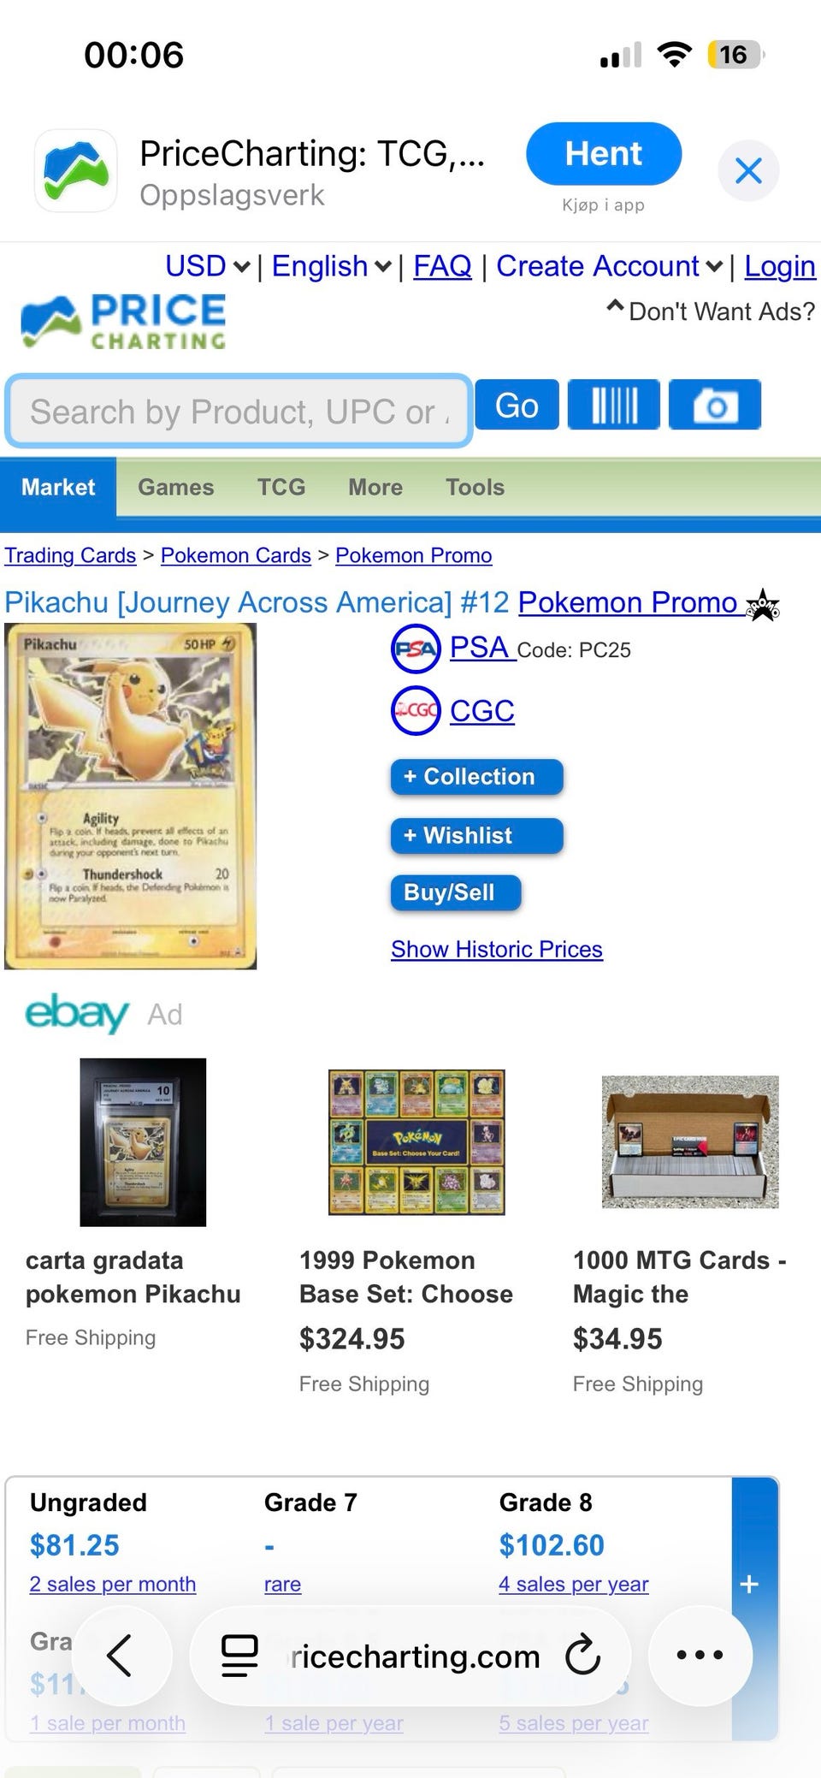Open the Show Historic Prices link
The height and width of the screenshot is (1778, 821).
[497, 949]
